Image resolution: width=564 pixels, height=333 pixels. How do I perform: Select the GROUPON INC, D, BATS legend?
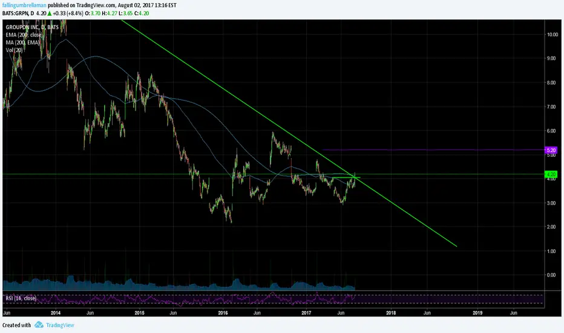pyautogui.click(x=32, y=27)
